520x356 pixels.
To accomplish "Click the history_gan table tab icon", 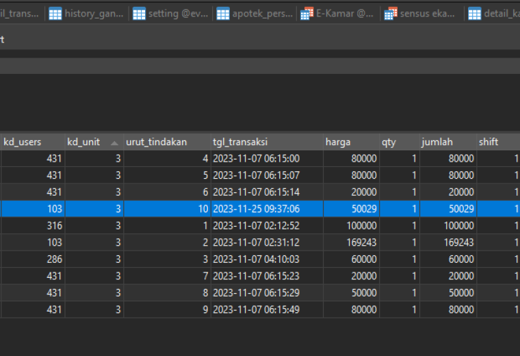I will click(55, 14).
